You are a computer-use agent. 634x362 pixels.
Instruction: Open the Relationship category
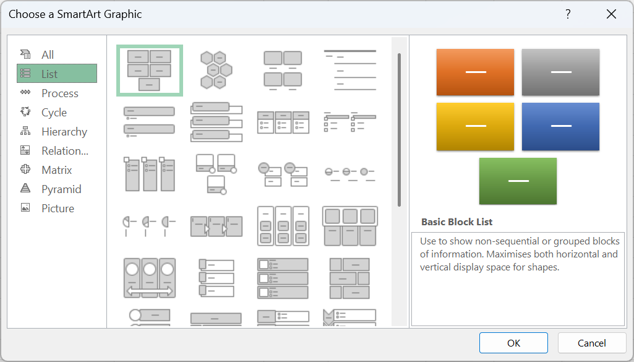coord(57,150)
